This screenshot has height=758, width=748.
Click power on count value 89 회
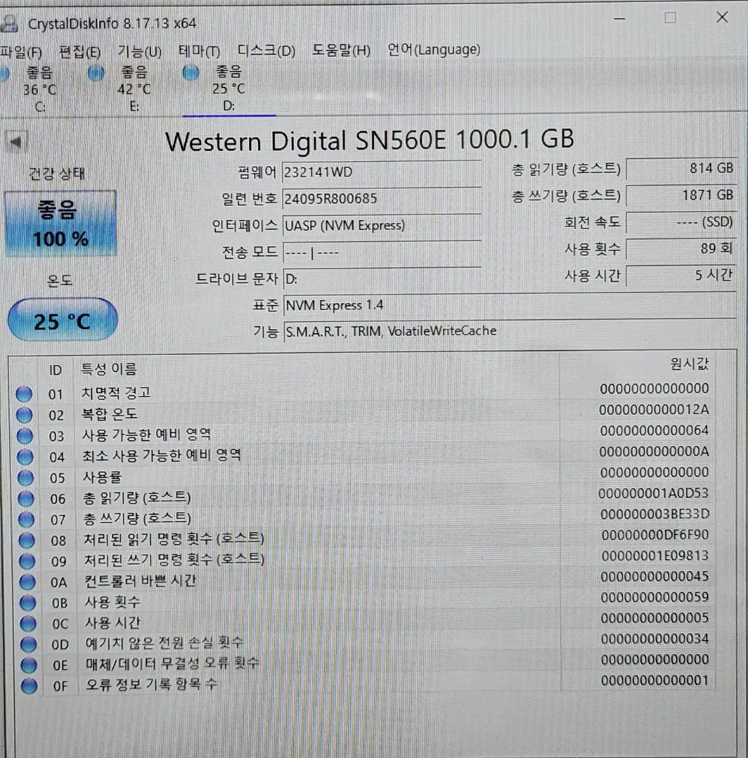click(681, 249)
